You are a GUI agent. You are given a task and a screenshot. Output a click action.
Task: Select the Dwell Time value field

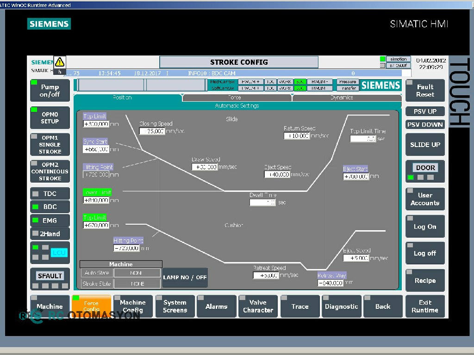263,202
